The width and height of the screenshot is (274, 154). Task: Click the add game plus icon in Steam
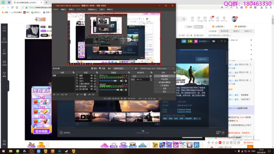tap(61, 133)
